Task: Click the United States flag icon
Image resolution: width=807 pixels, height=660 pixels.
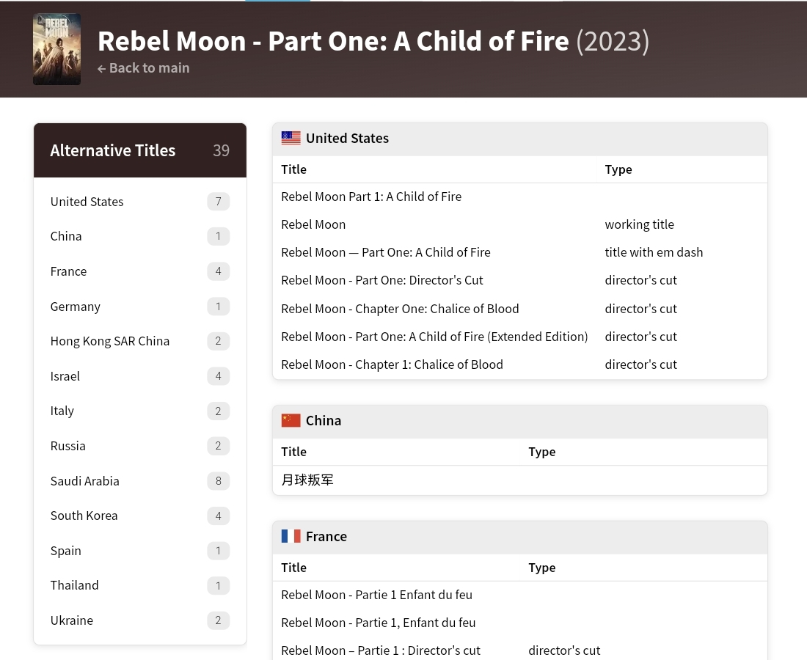Action: (x=291, y=138)
